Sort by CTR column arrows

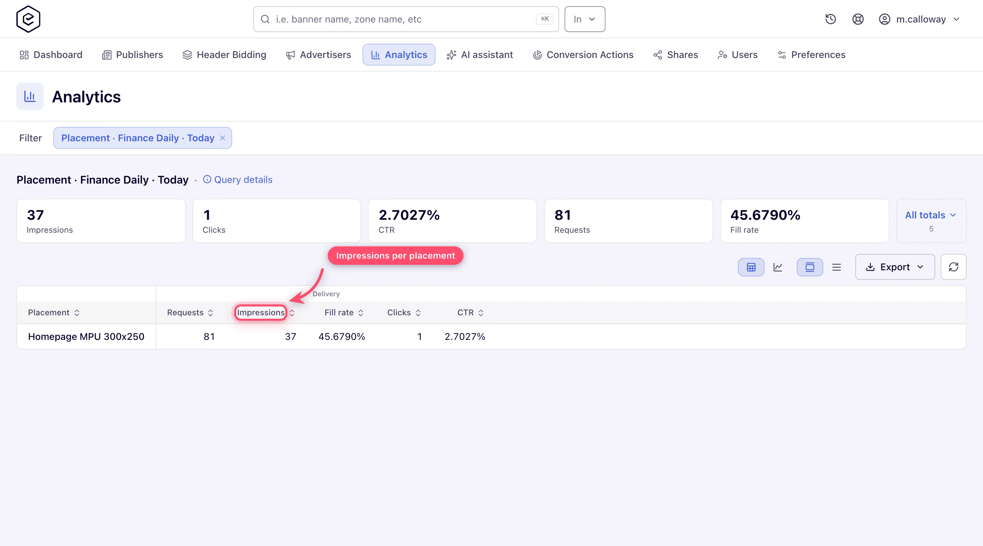pos(481,313)
